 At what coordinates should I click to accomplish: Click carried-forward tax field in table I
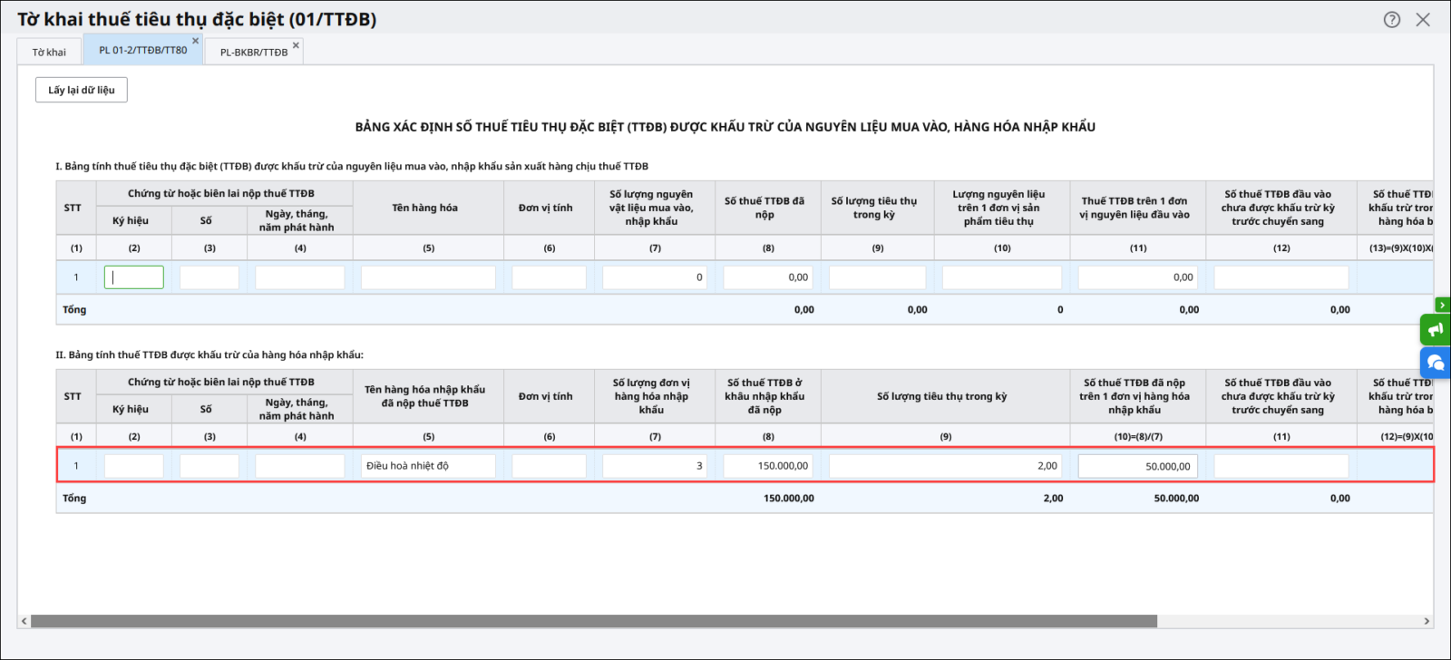tap(1281, 277)
